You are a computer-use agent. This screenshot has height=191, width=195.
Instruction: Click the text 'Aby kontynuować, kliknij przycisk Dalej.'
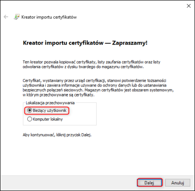[x=57, y=135]
